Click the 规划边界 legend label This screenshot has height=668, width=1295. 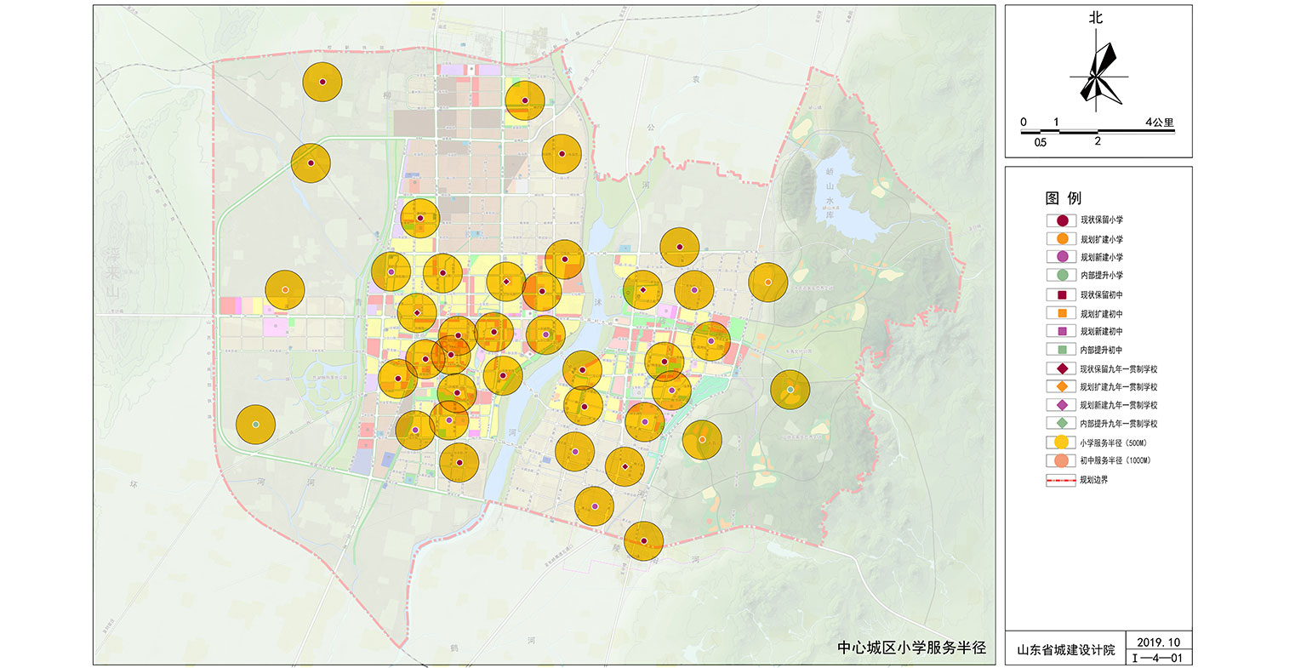click(1094, 480)
